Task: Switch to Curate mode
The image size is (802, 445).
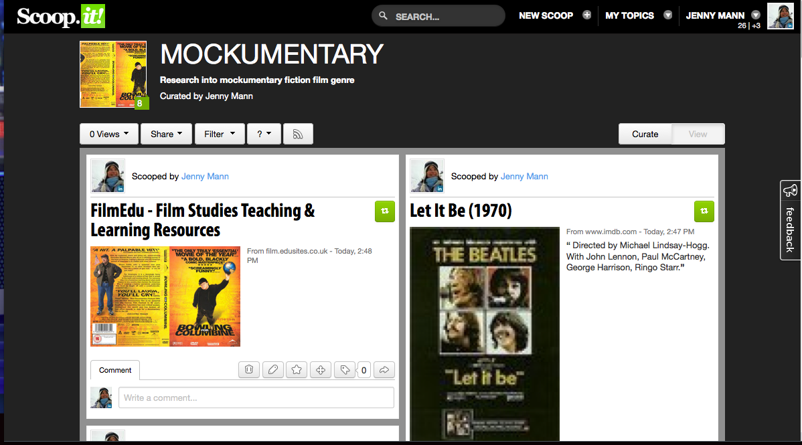Action: [x=645, y=134]
